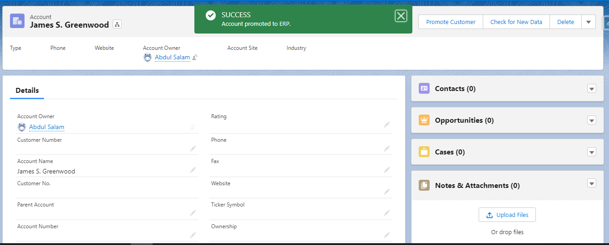Click the Upload Files button
The width and height of the screenshot is (609, 245).
pos(507,215)
